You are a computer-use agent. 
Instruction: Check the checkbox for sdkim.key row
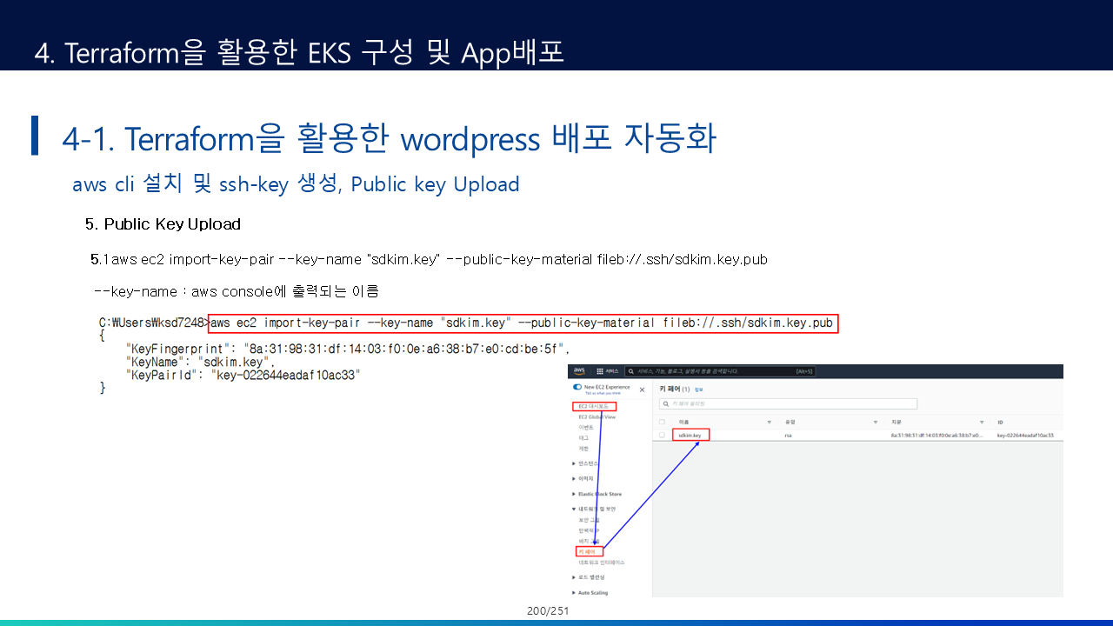click(663, 435)
